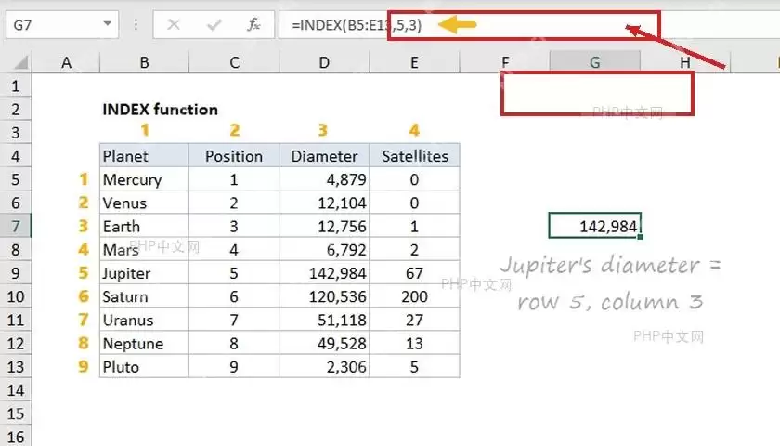780x446 pixels.
Task: Click the formula bar options dots handle
Action: click(x=136, y=24)
